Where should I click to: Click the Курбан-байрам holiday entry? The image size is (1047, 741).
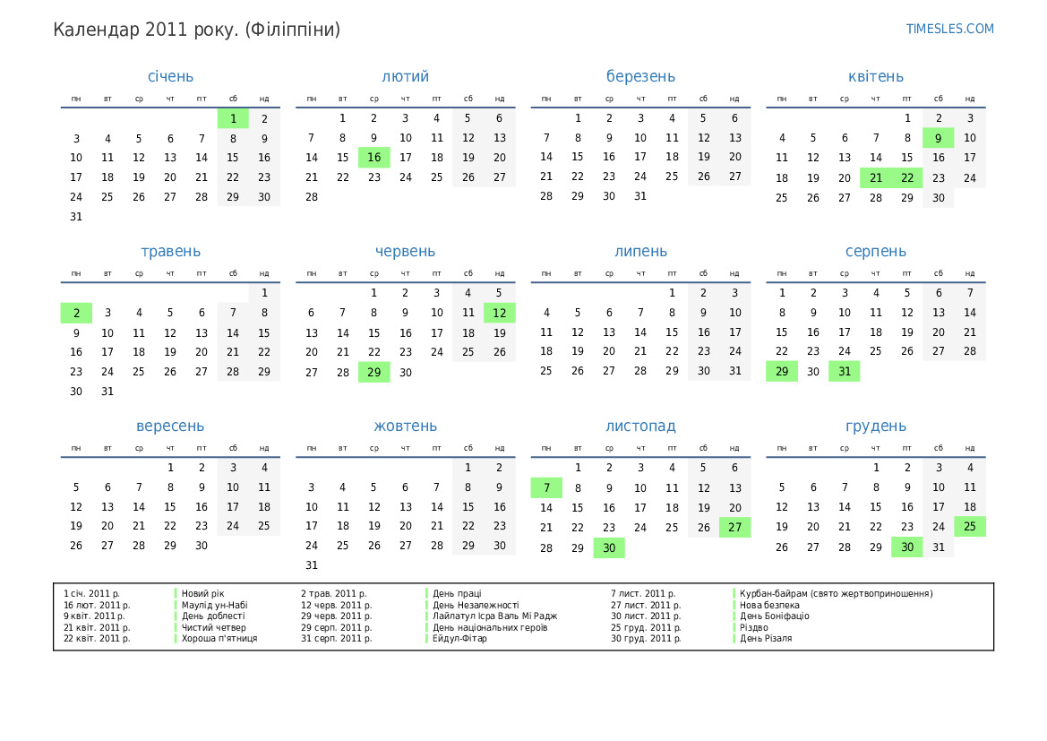point(835,593)
